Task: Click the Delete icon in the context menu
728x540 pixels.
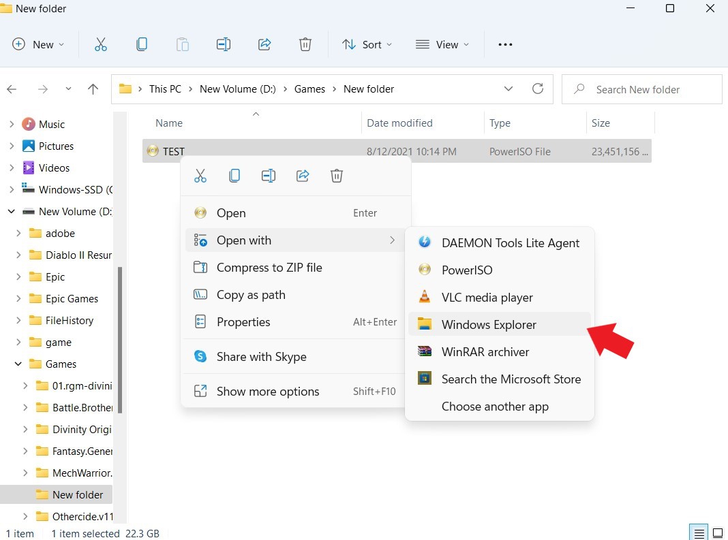Action: [x=337, y=176]
